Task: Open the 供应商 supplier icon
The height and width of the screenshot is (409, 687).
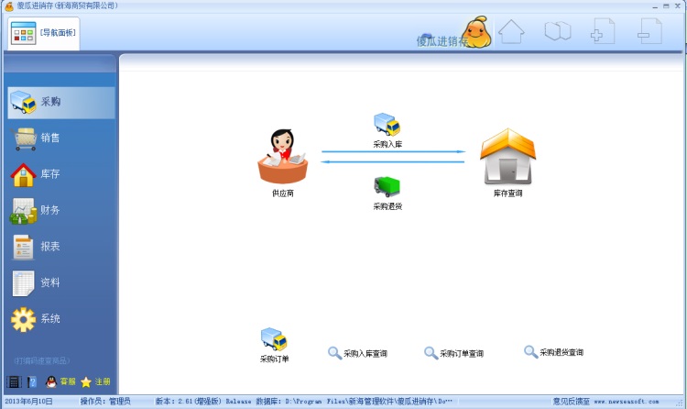Action: [282, 157]
